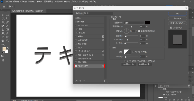
Task: Add another ドロップシャドウ plus button
Action: [x=103, y=66]
